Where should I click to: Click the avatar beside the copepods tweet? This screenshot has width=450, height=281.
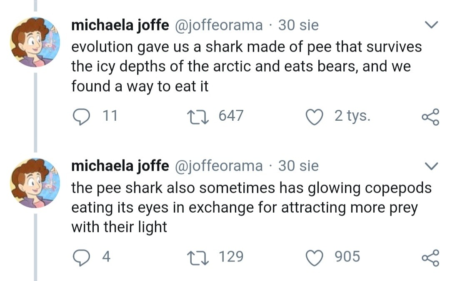coord(35,183)
